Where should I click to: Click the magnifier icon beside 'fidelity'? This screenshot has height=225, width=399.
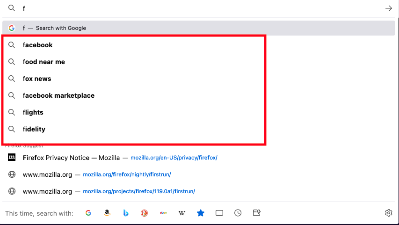pyautogui.click(x=12, y=129)
